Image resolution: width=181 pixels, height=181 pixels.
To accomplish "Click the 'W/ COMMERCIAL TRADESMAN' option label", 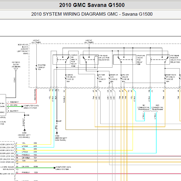I will pyautogui.click(x=144, y=107).
